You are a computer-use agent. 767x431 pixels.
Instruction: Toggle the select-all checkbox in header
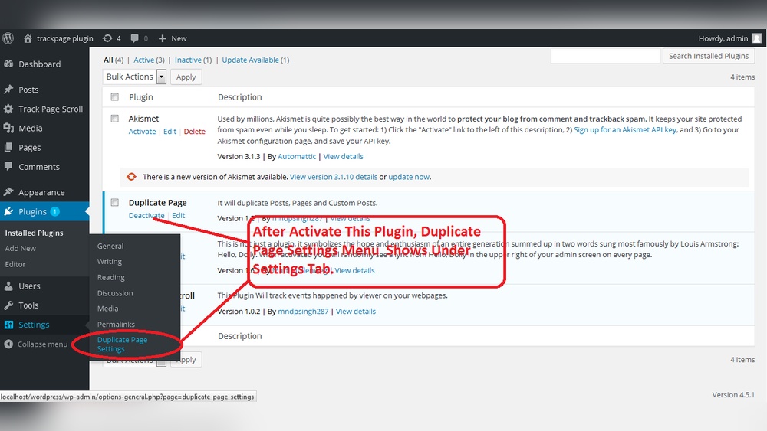[114, 96]
